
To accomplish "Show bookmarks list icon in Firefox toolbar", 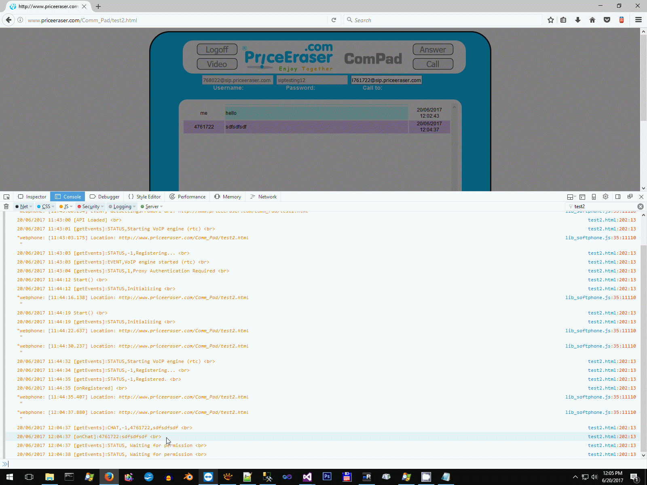I will (x=563, y=20).
